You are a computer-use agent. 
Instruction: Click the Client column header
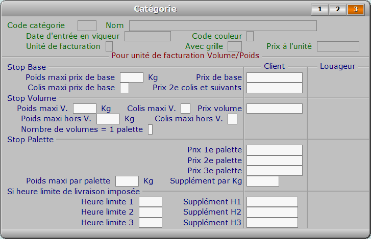pyautogui.click(x=275, y=66)
